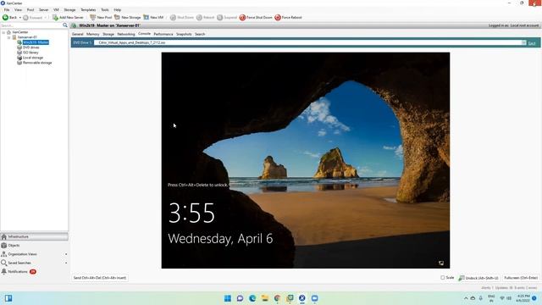Open Google Chrome from the taskbar

point(277,298)
